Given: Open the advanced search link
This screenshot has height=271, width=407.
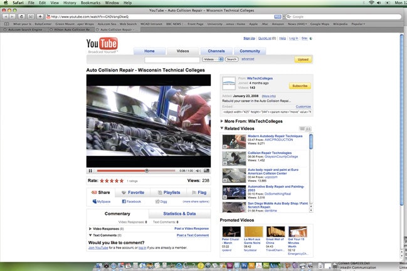Looking at the screenshot, I should tap(248, 59).
